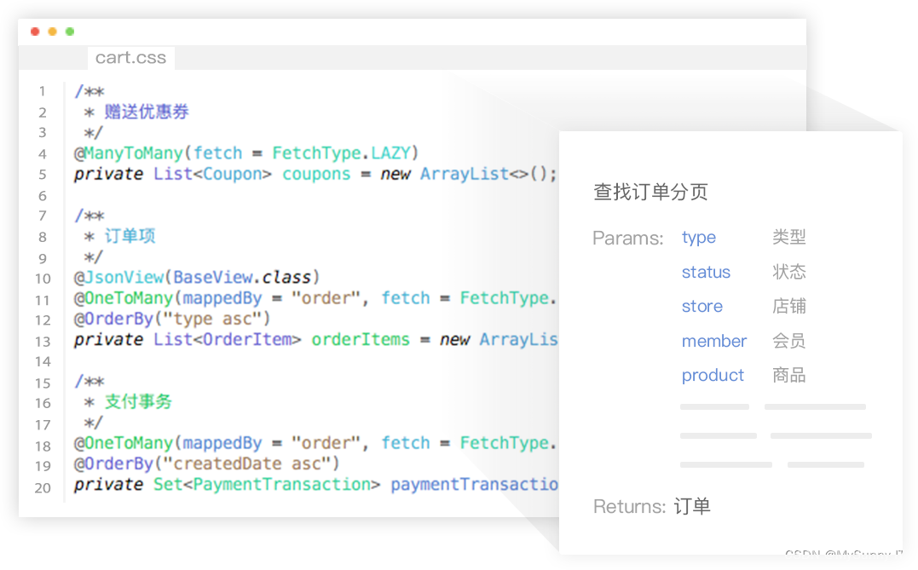This screenshot has height=570, width=918.
Task: Click the 类型 description
Action: pos(789,237)
